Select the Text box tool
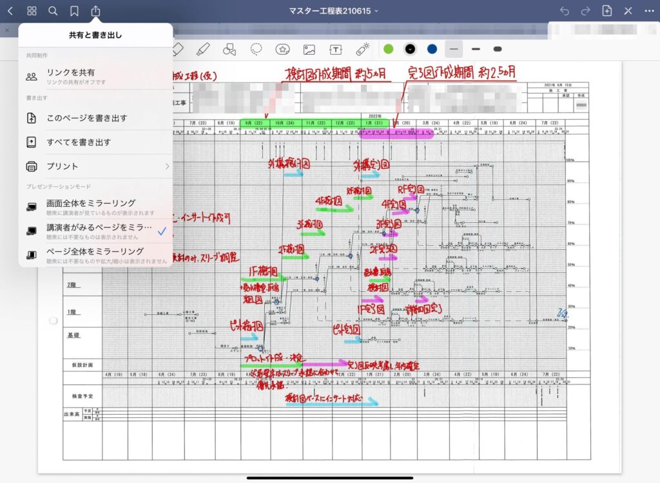This screenshot has width=660, height=483. [336, 49]
